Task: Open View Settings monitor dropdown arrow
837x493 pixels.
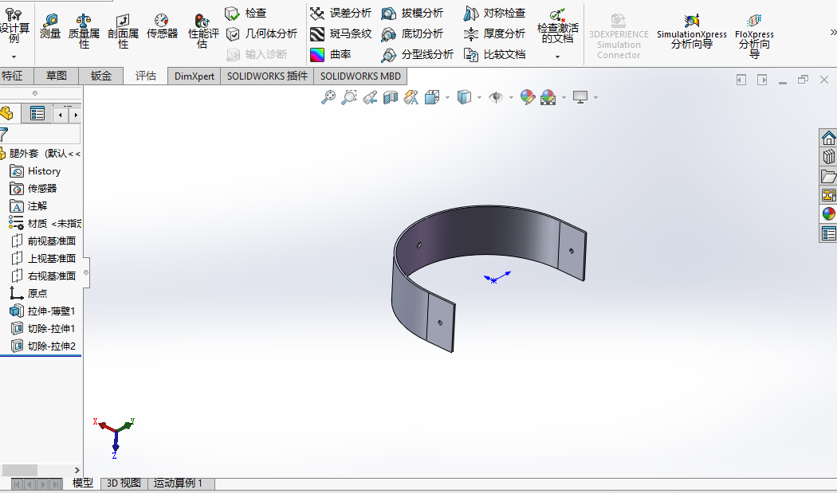Action: 595,98
